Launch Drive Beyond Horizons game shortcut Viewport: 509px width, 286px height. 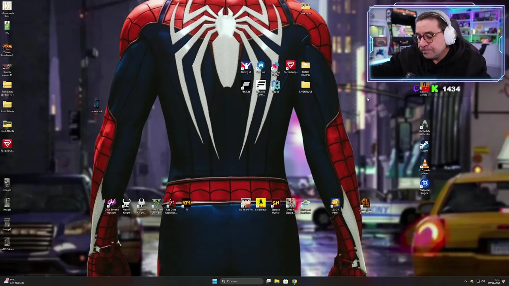point(111,207)
